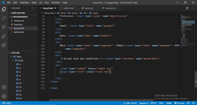Switch to table.html tab
The image size is (197, 105).
tap(69, 8)
